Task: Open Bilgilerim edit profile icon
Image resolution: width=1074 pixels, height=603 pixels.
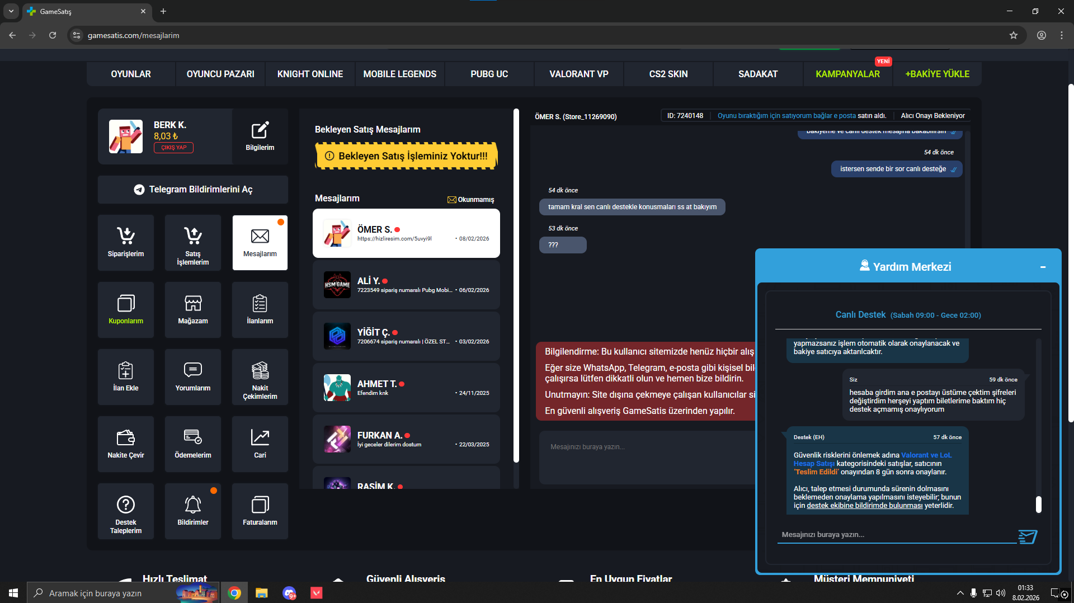Action: pyautogui.click(x=260, y=136)
